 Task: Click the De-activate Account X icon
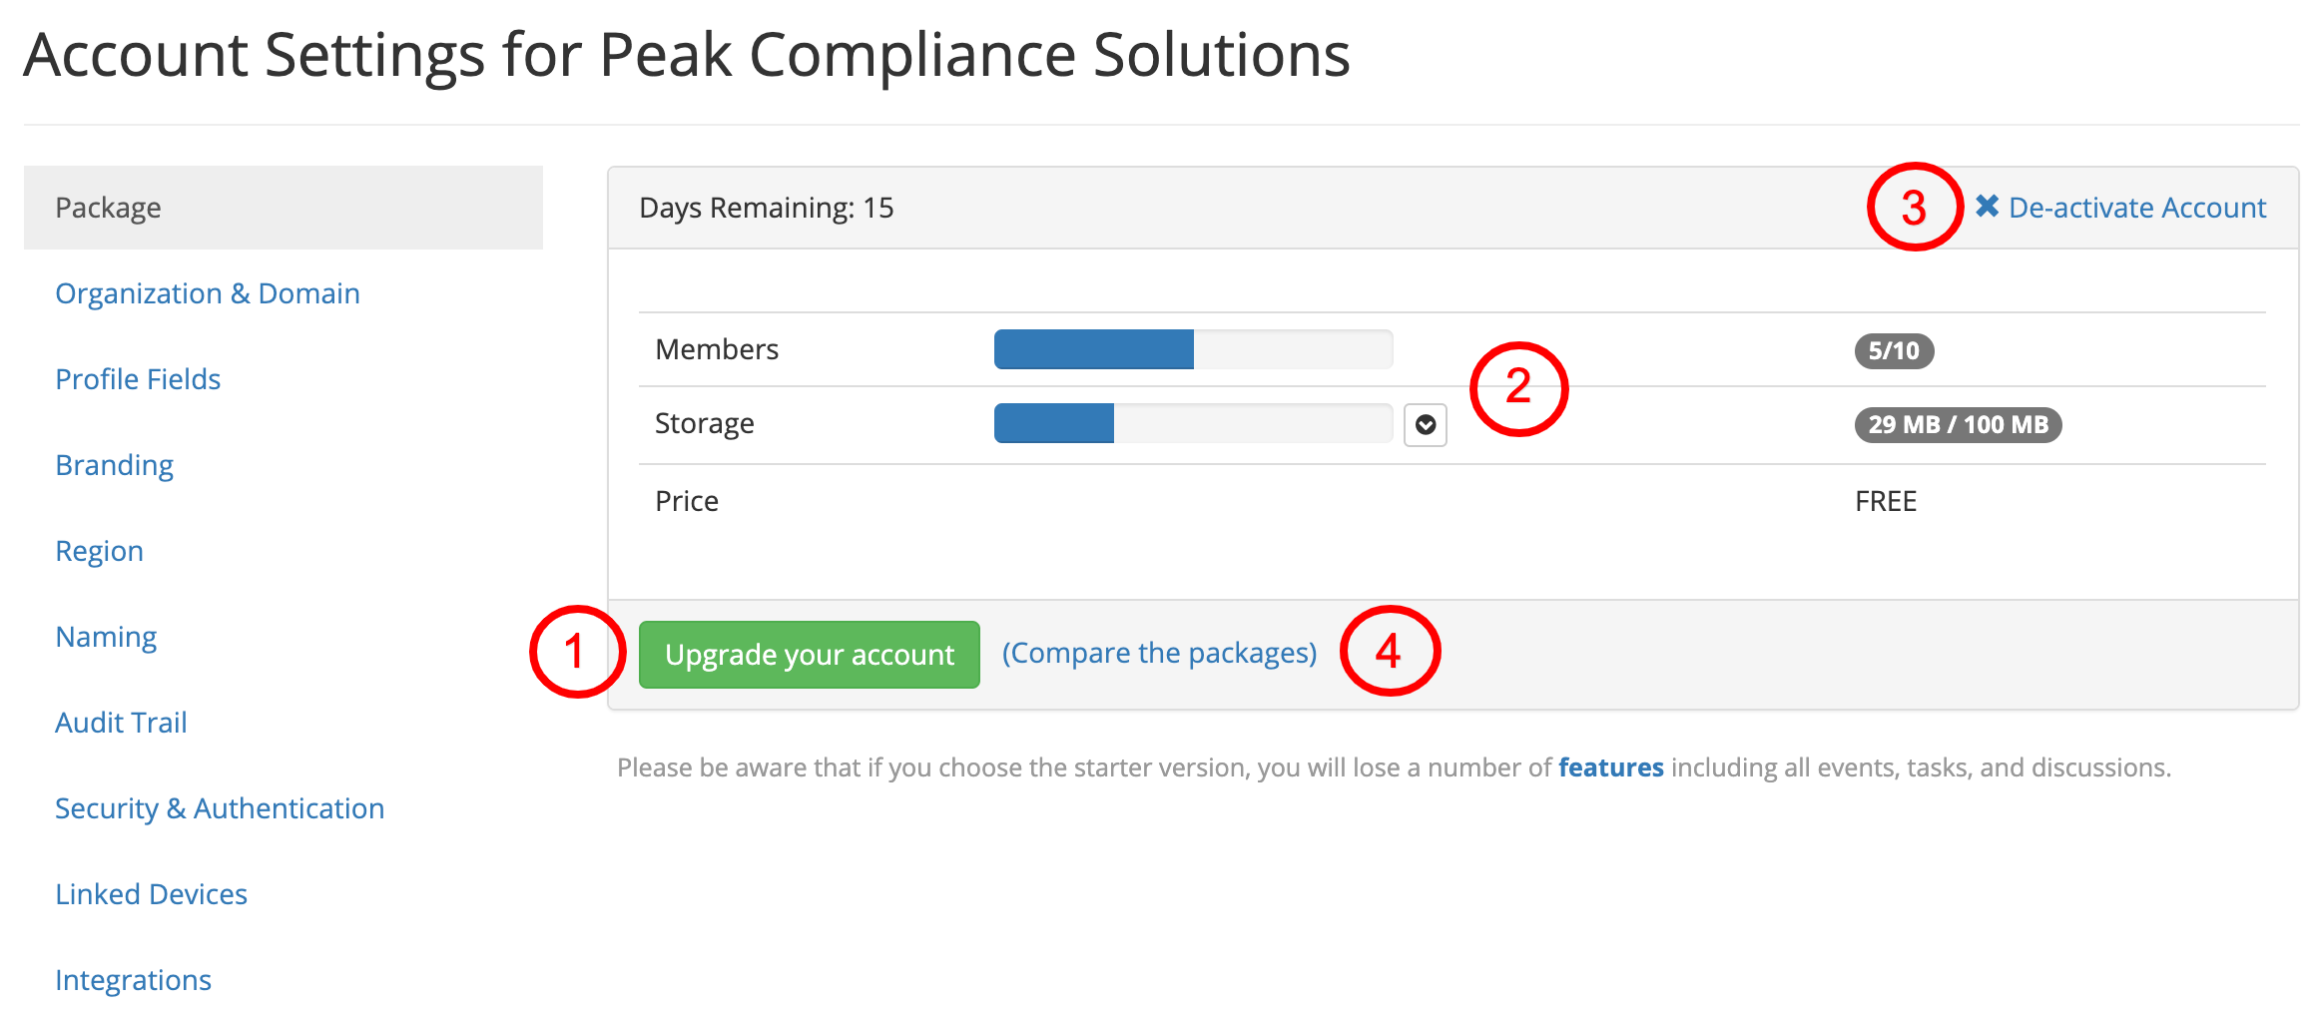(x=1987, y=207)
